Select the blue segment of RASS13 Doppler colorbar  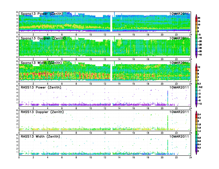point(196,146)
